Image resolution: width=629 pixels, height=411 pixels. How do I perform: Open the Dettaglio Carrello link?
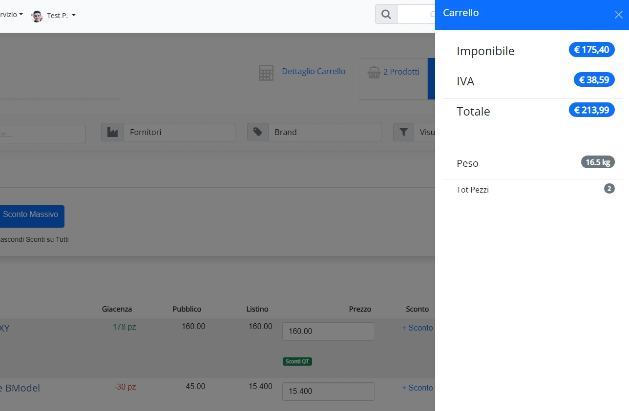(314, 71)
